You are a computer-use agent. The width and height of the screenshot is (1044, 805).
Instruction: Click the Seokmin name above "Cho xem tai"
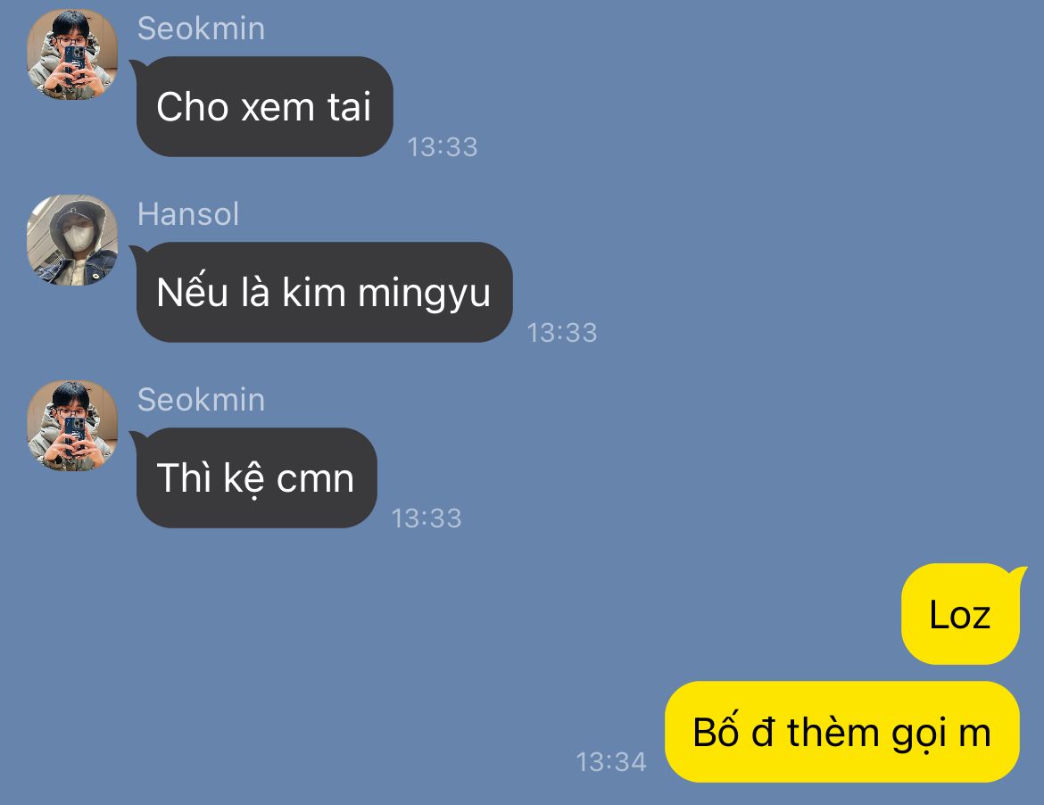click(201, 29)
